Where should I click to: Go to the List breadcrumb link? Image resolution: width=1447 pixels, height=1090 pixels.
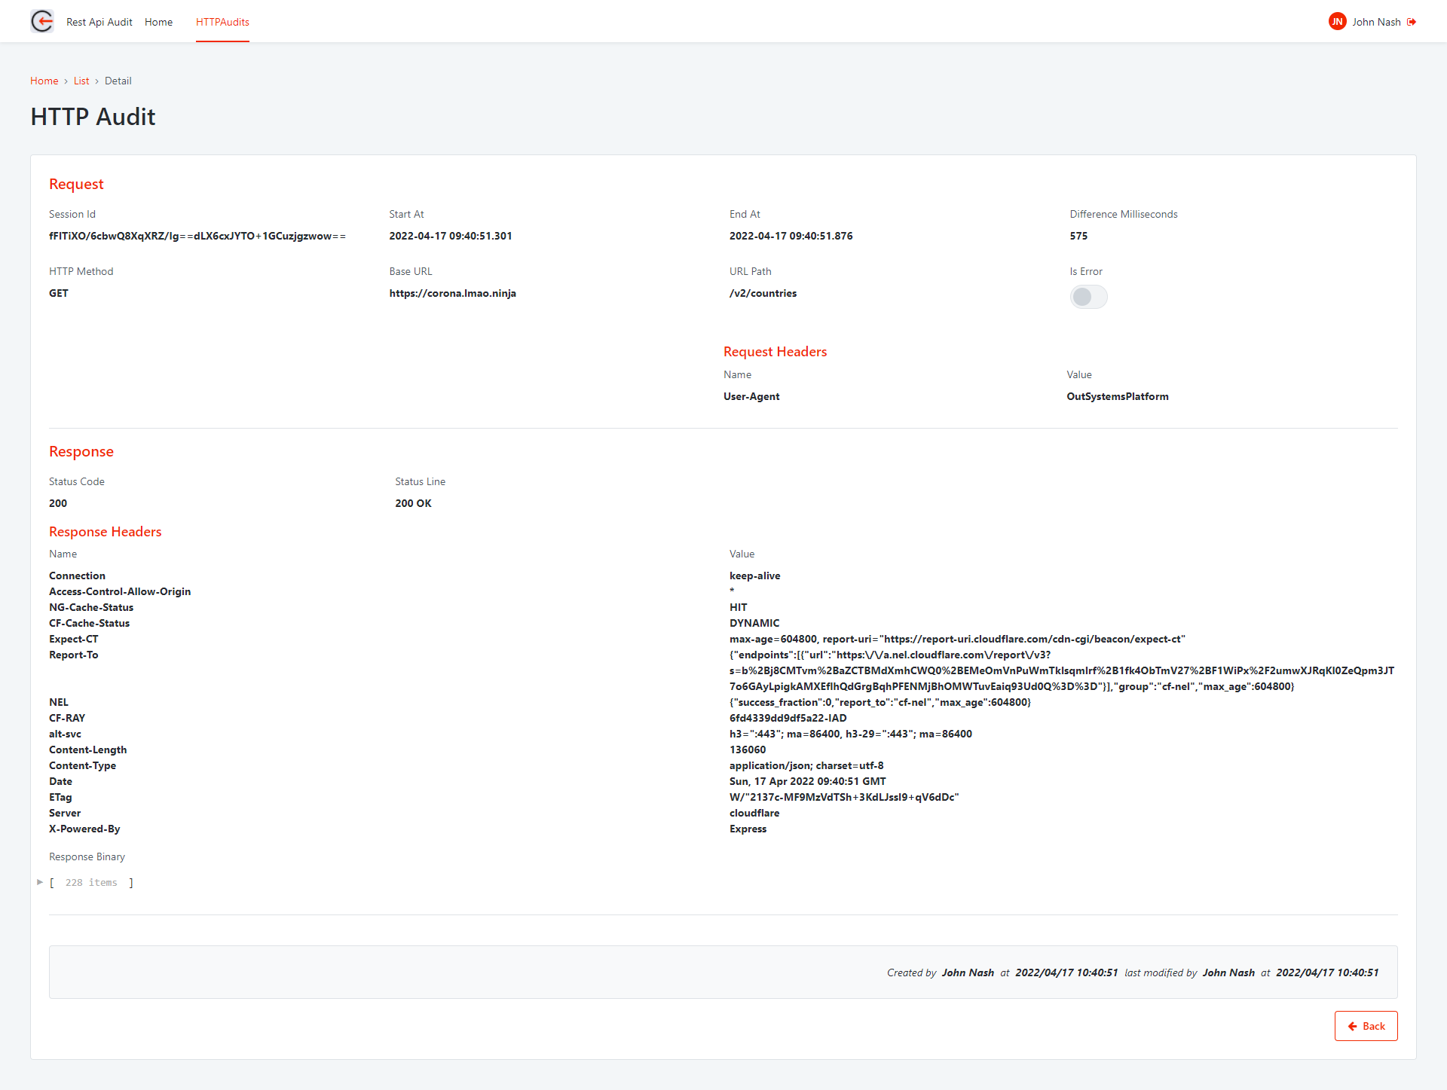pyautogui.click(x=81, y=81)
